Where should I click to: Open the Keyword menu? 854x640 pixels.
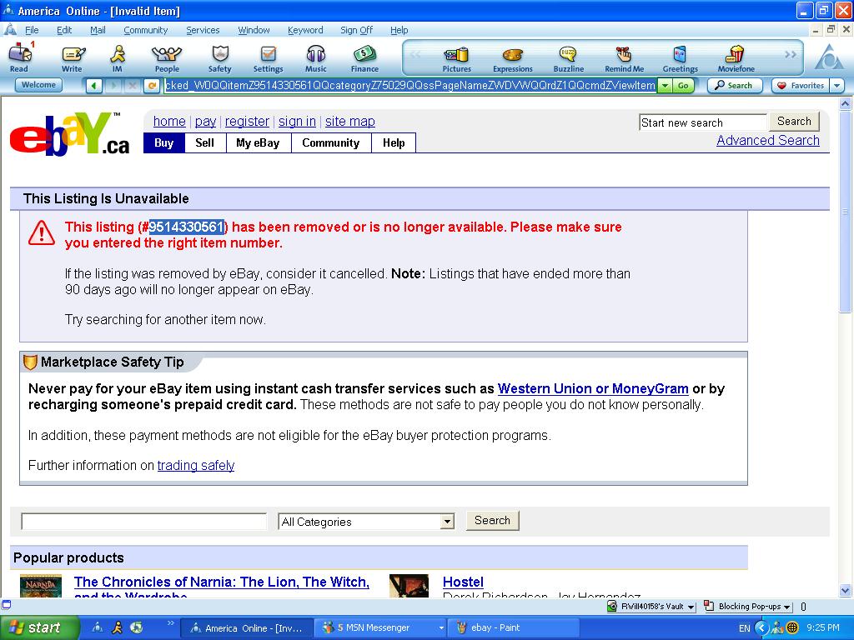(x=305, y=30)
